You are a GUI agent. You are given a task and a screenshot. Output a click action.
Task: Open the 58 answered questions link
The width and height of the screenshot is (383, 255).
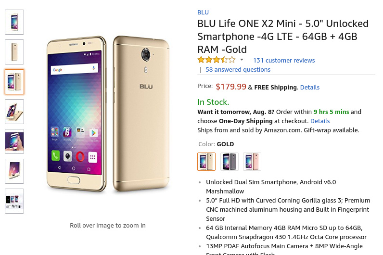tap(238, 70)
